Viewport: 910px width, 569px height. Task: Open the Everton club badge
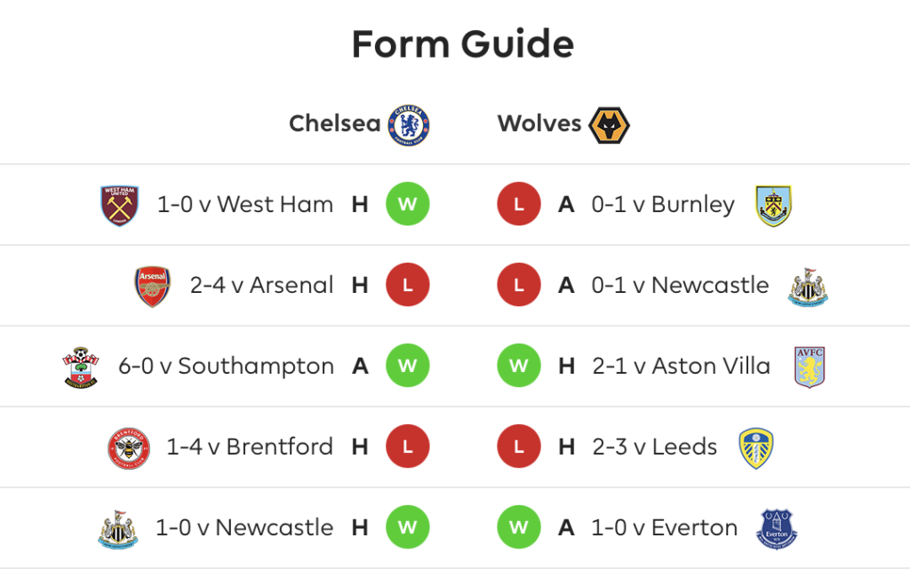[777, 529]
